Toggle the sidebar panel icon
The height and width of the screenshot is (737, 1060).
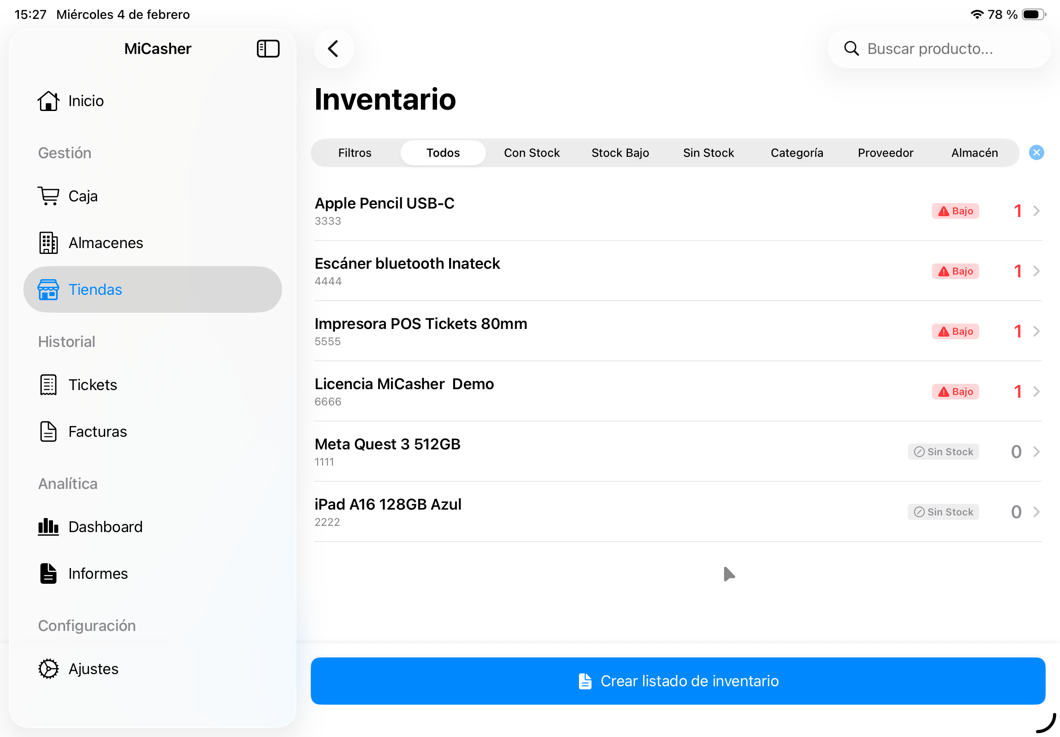pyautogui.click(x=268, y=49)
